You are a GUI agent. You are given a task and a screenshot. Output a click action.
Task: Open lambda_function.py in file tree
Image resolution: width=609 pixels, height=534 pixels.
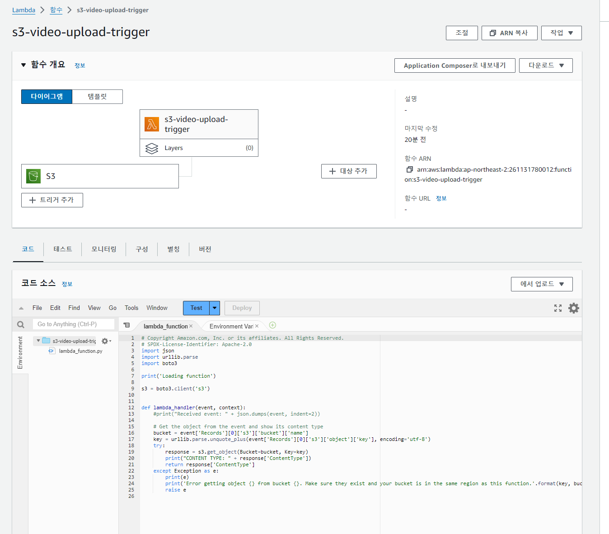pos(80,351)
